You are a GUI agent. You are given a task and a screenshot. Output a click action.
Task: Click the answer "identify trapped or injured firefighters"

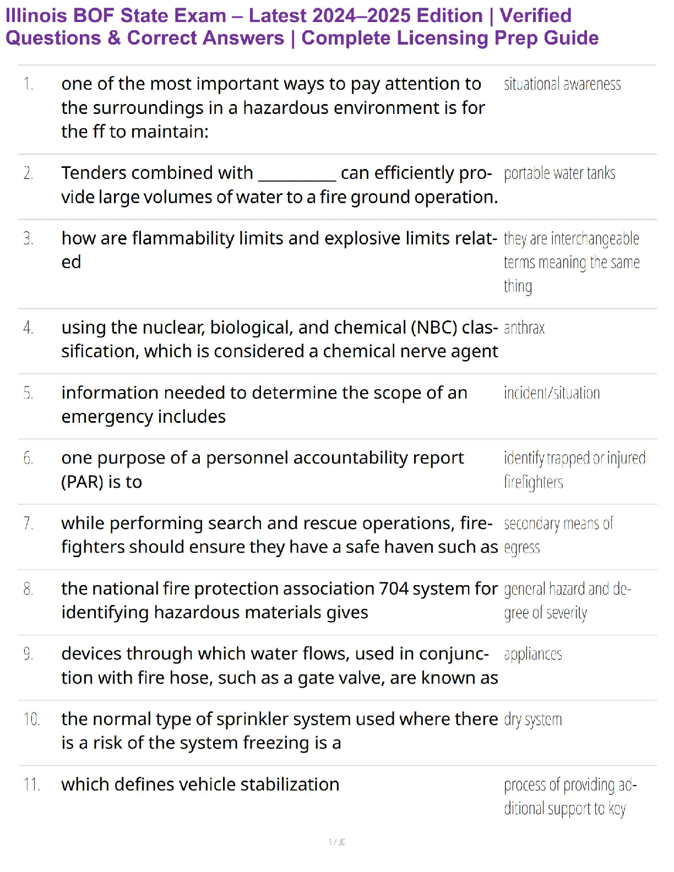(574, 470)
